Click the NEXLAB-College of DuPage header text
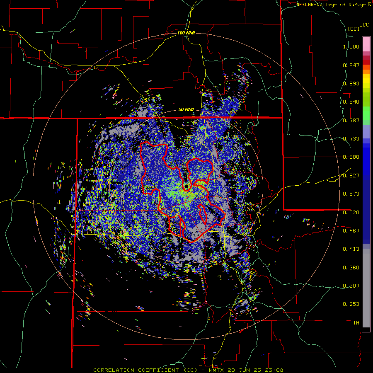373x373 pixels. pos(331,5)
